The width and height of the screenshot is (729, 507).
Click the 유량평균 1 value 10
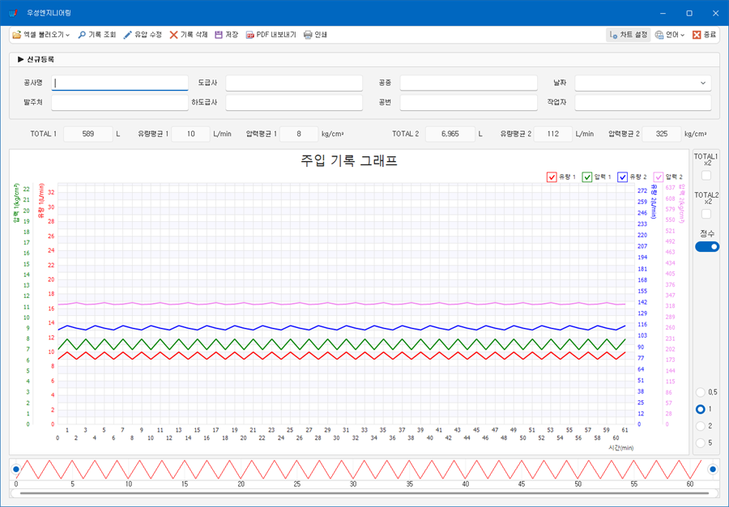coord(190,134)
